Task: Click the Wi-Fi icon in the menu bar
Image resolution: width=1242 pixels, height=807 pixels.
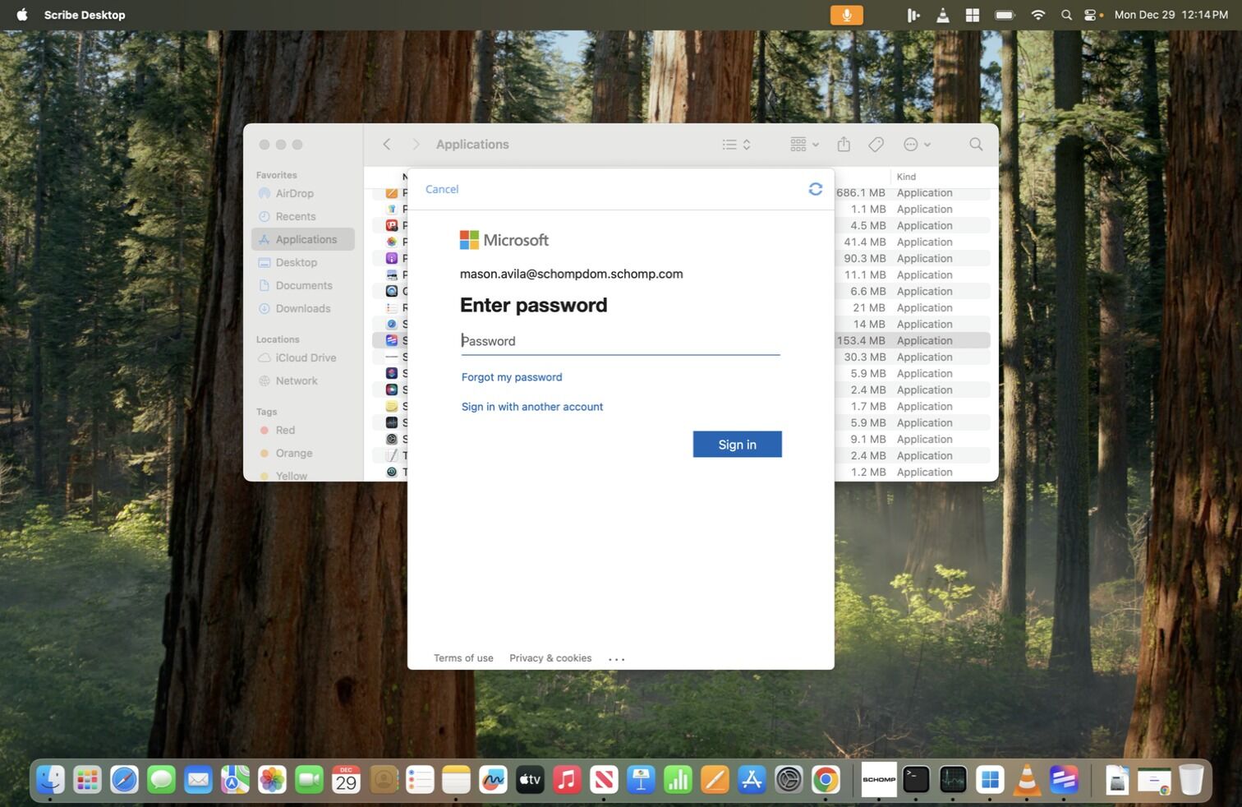Action: 1038,15
